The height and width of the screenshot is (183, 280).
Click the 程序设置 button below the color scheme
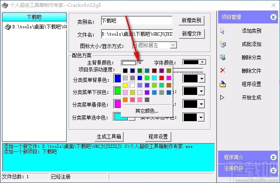(158, 137)
